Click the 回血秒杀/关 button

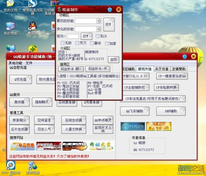(x=98, y=69)
